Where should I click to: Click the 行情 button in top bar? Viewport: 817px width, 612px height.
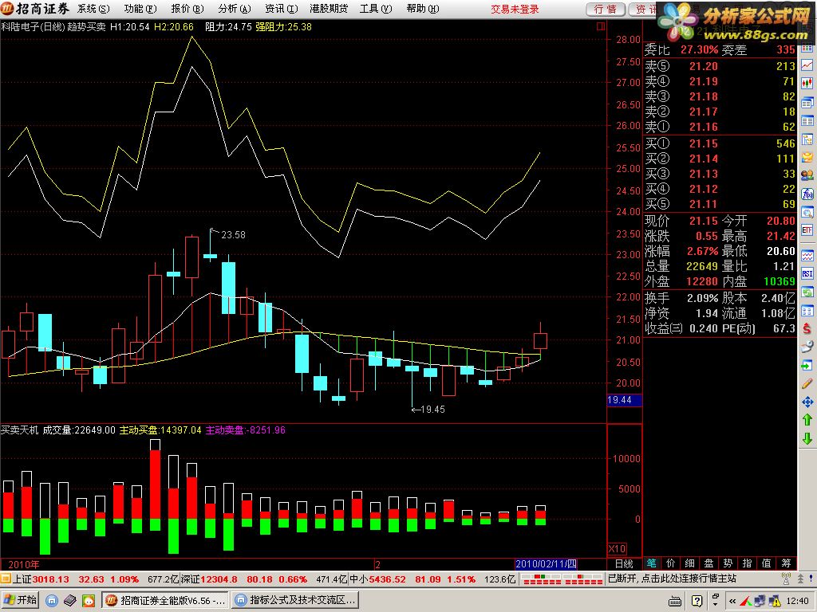point(605,9)
